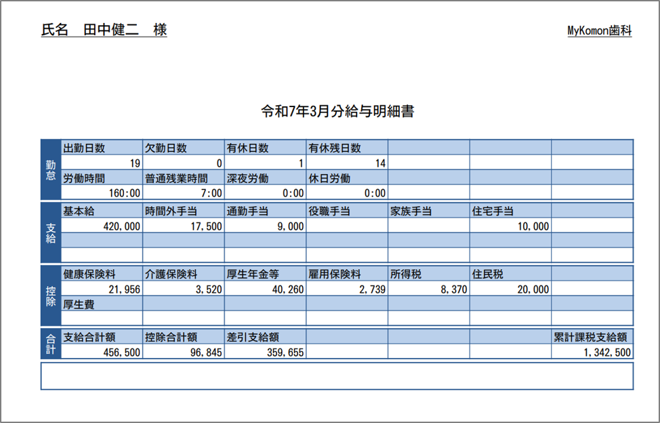Click the 出勤日数 value 19

tap(134, 163)
